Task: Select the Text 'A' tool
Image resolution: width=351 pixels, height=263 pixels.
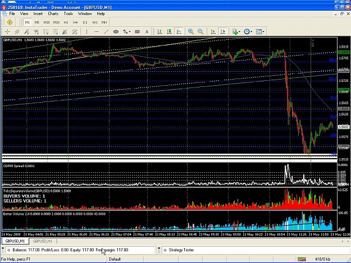Action: (147, 32)
